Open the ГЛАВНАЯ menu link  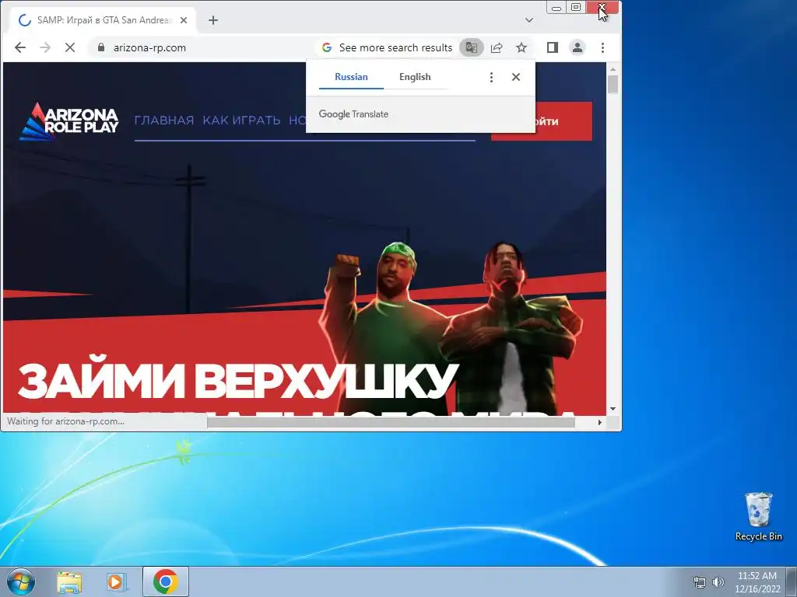(x=164, y=120)
